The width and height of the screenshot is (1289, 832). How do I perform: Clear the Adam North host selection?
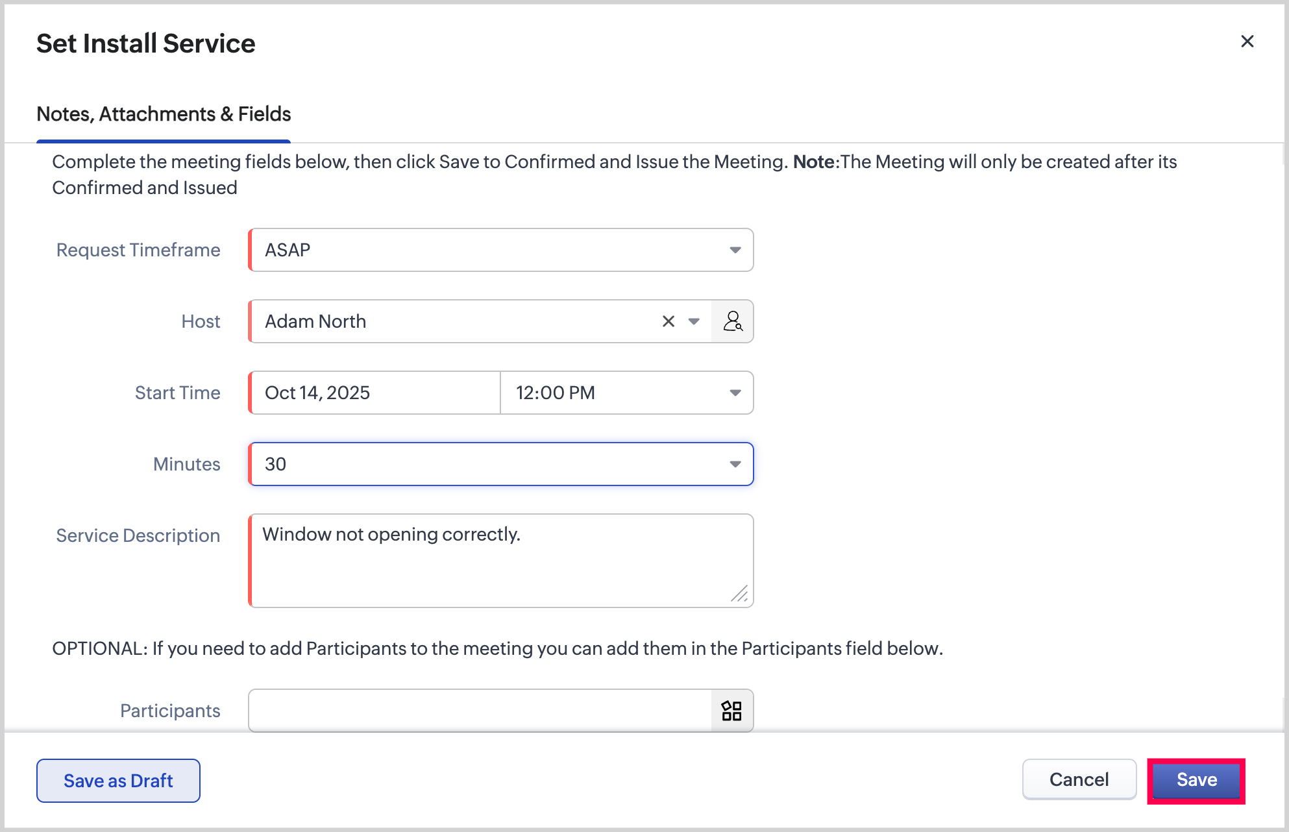668,321
